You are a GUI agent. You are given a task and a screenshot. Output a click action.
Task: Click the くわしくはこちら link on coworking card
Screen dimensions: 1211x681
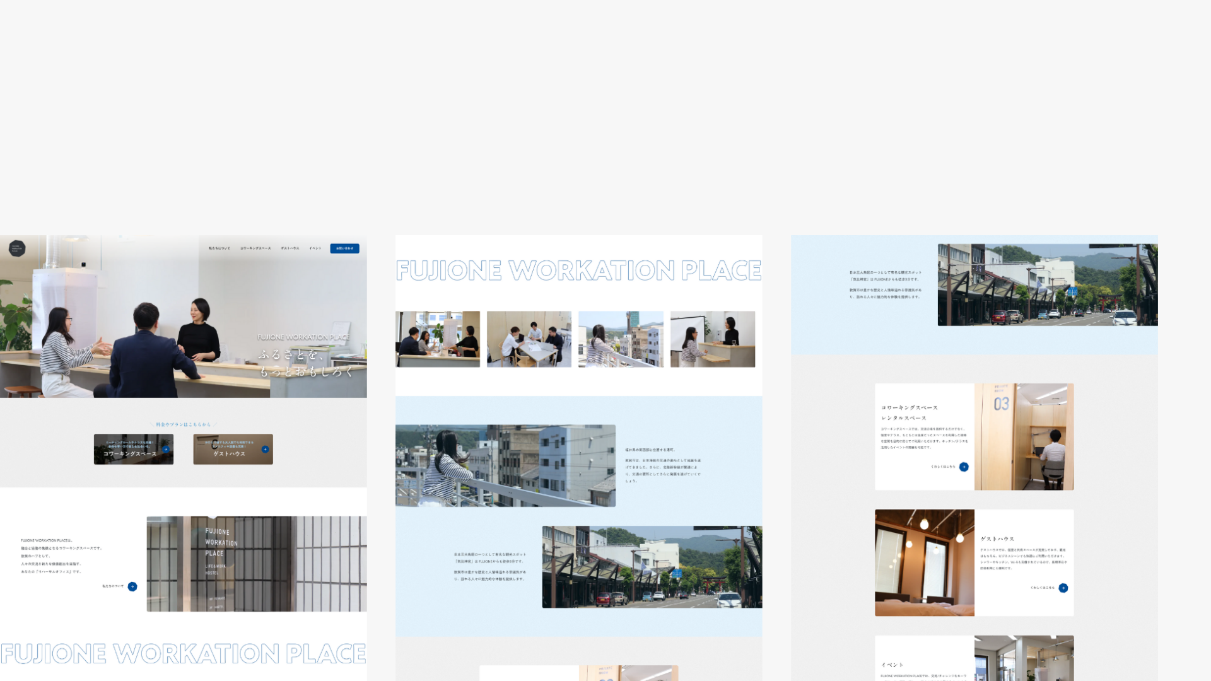[943, 467]
